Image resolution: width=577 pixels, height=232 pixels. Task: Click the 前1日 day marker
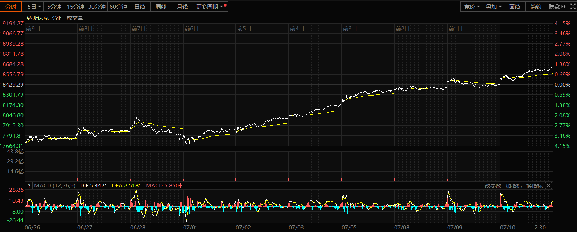pos(456,29)
